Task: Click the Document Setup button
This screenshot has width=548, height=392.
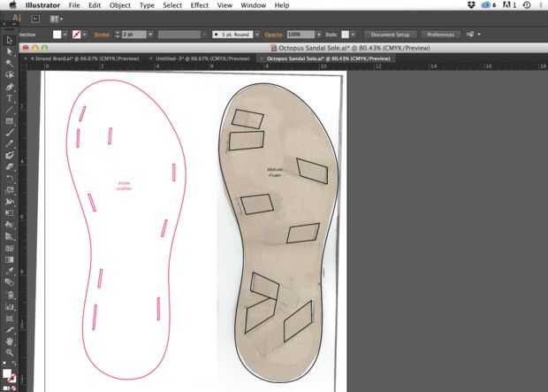Action: pyautogui.click(x=391, y=35)
